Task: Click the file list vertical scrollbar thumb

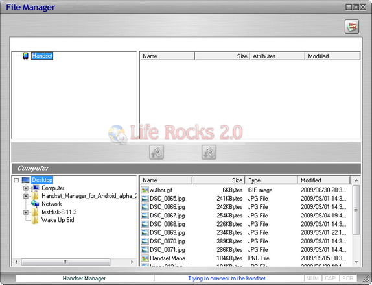Action: [356, 210]
